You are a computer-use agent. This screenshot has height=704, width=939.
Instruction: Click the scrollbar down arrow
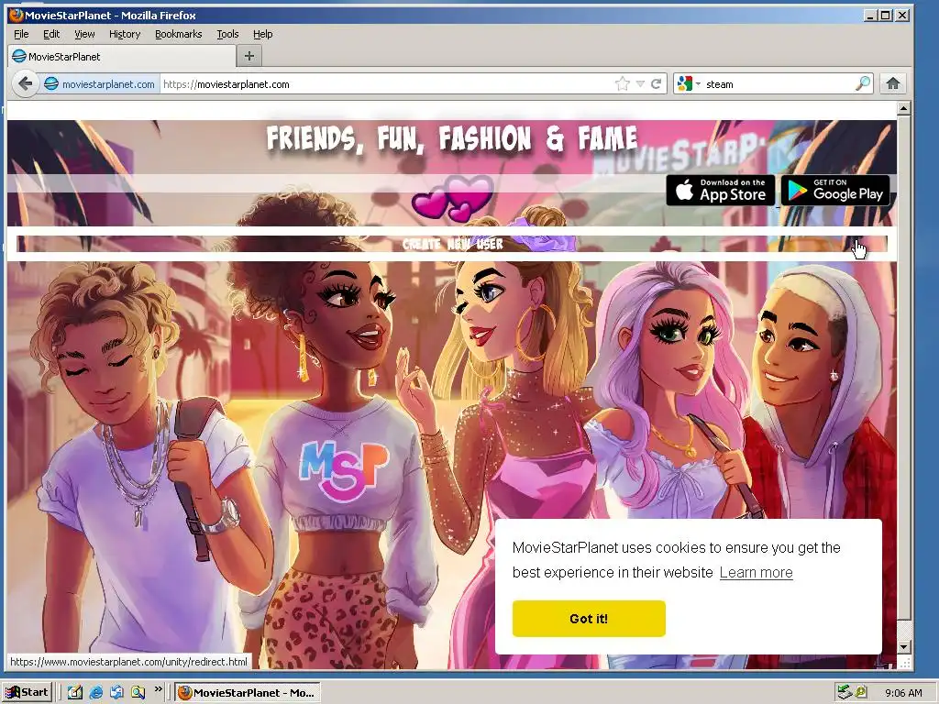pyautogui.click(x=903, y=647)
